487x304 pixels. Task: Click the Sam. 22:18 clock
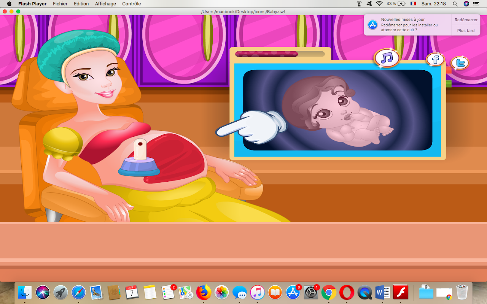tap(434, 4)
